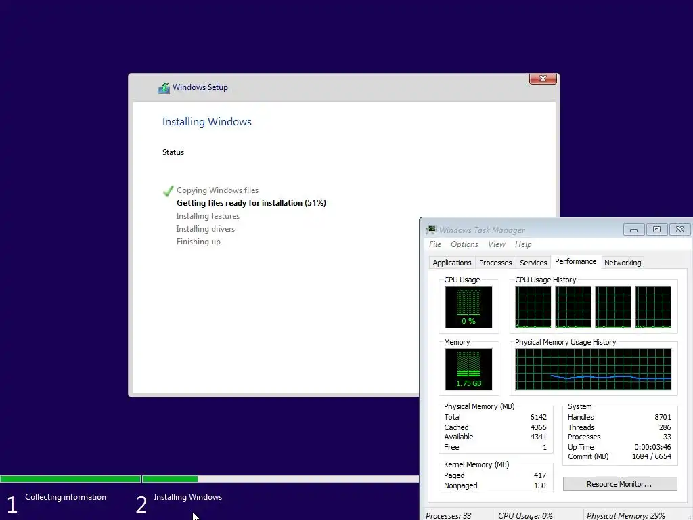
Task: Click the third CPU Usage History graph
Action: (x=613, y=307)
